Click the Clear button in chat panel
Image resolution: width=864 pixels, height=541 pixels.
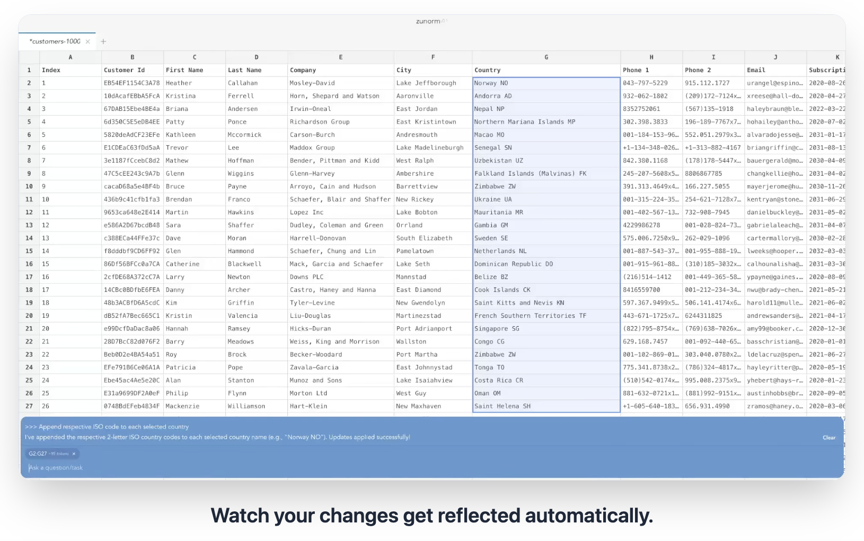828,438
